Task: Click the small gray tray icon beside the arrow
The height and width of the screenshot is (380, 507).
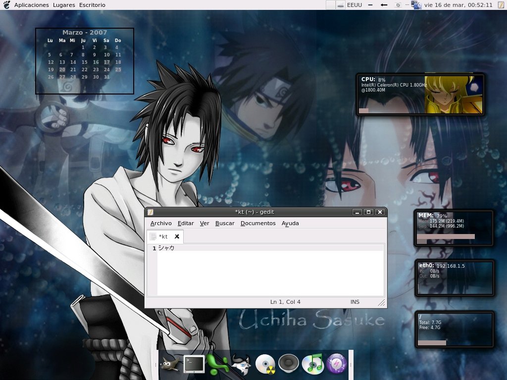Action: pyautogui.click(x=398, y=5)
